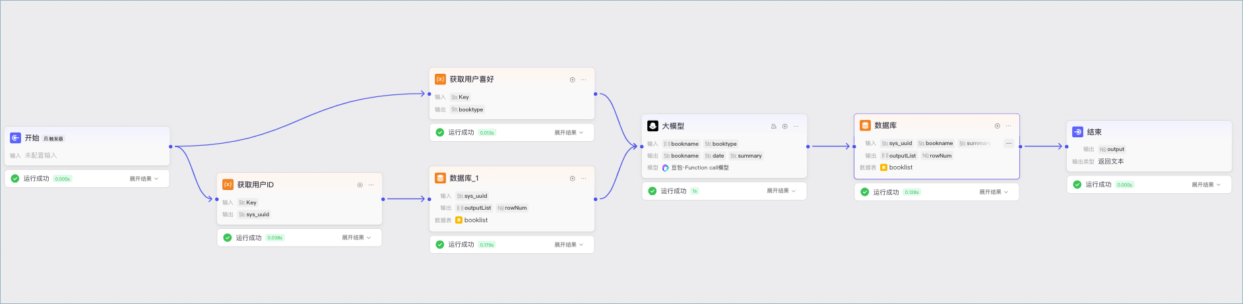Run the 获取用户喜好 node with play icon

tap(573, 80)
